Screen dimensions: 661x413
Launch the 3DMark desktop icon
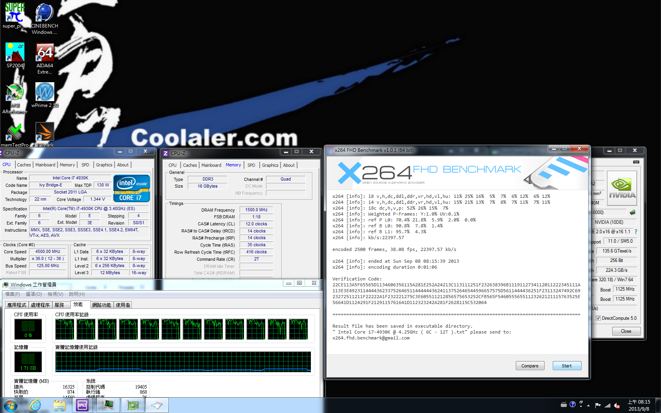click(x=44, y=135)
